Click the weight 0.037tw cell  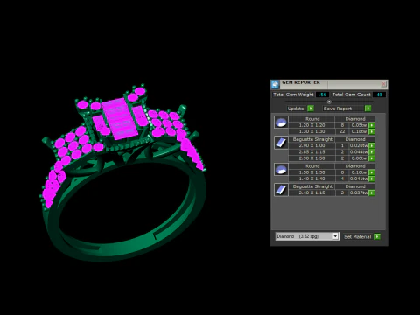click(x=359, y=192)
